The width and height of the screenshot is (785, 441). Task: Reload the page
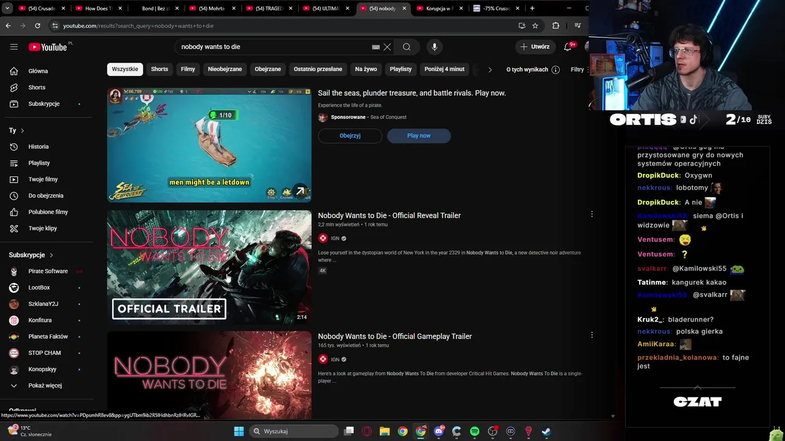tap(37, 26)
